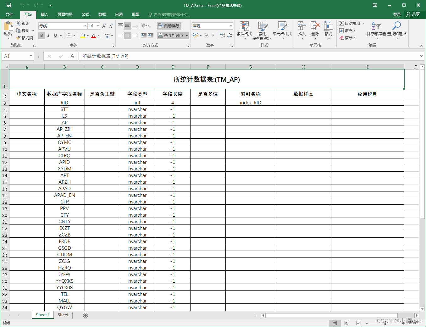Screen dimensions: 426x327
Task: Open the Format (格式) cells button
Action: (x=329, y=30)
